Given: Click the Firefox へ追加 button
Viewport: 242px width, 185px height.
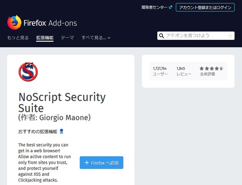Looking at the screenshot, I should click(x=101, y=163).
